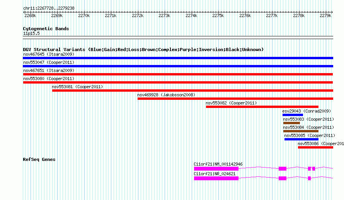Select the nsv553047 (Cooper2011) label
The image size is (344, 200).
(49, 62)
